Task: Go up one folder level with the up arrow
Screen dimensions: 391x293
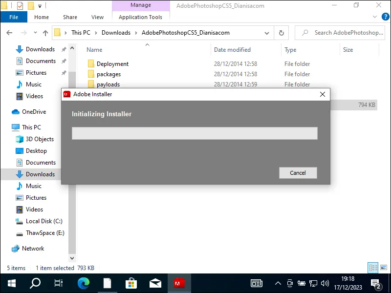Action: pos(45,33)
